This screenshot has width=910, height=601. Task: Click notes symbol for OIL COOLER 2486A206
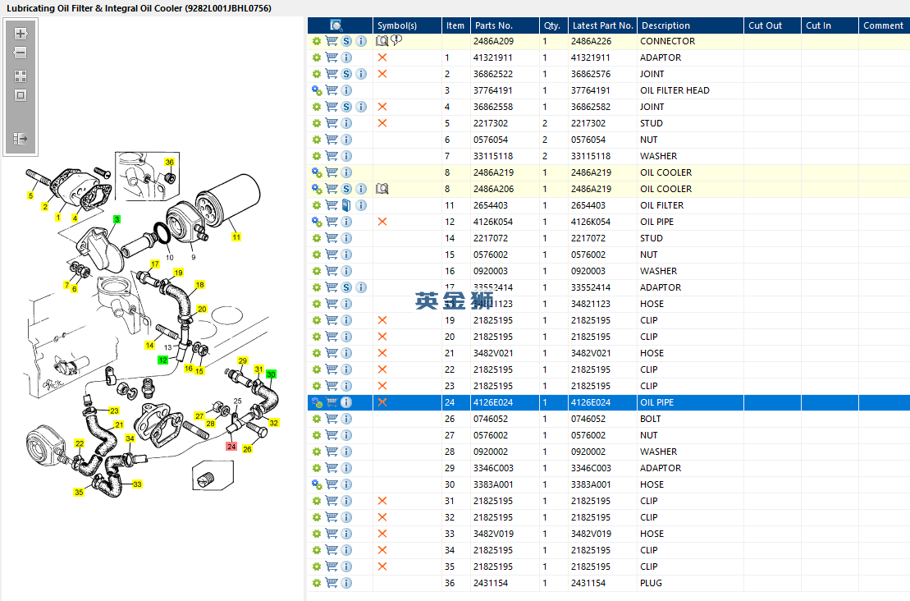382,189
